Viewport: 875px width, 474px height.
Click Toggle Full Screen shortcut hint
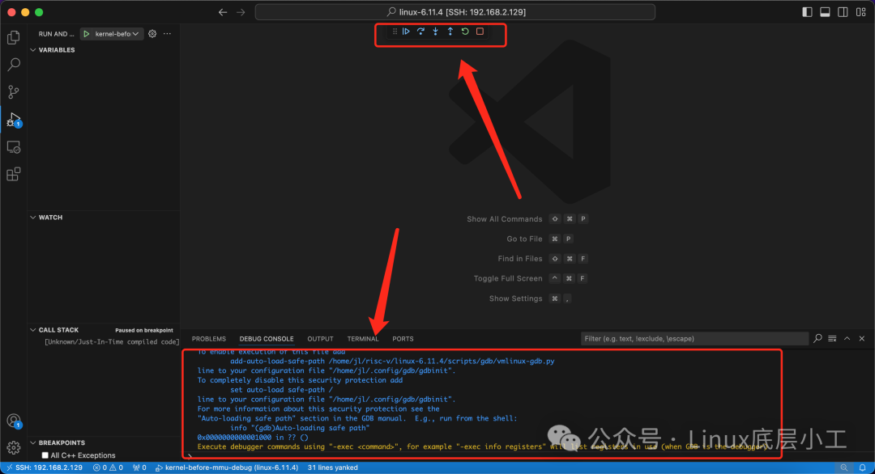click(x=530, y=278)
